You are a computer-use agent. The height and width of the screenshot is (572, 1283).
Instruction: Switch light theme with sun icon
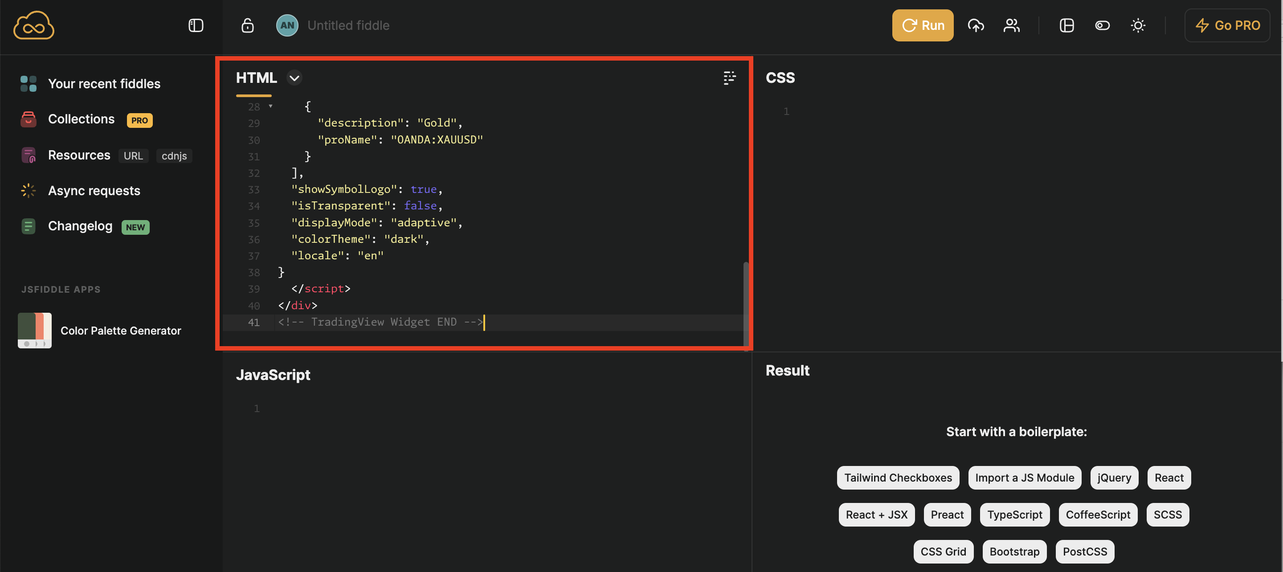1138,25
